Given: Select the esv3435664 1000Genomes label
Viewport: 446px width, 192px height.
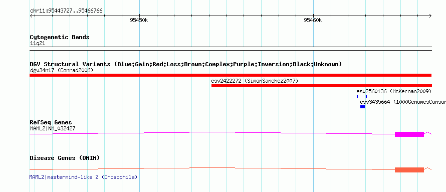Looking at the screenshot, I should coord(403,102).
